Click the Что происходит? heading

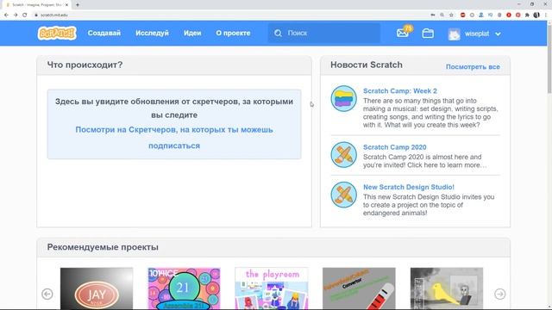(x=85, y=65)
